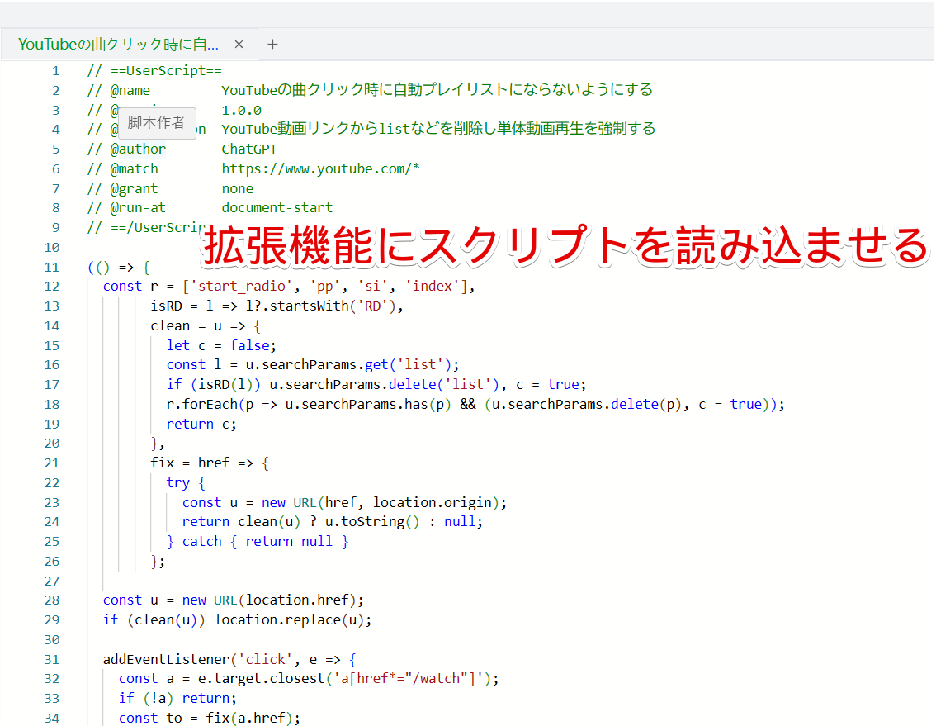Click the 脚本作者 tooltip
Image resolution: width=936 pixels, height=726 pixels.
click(x=156, y=123)
